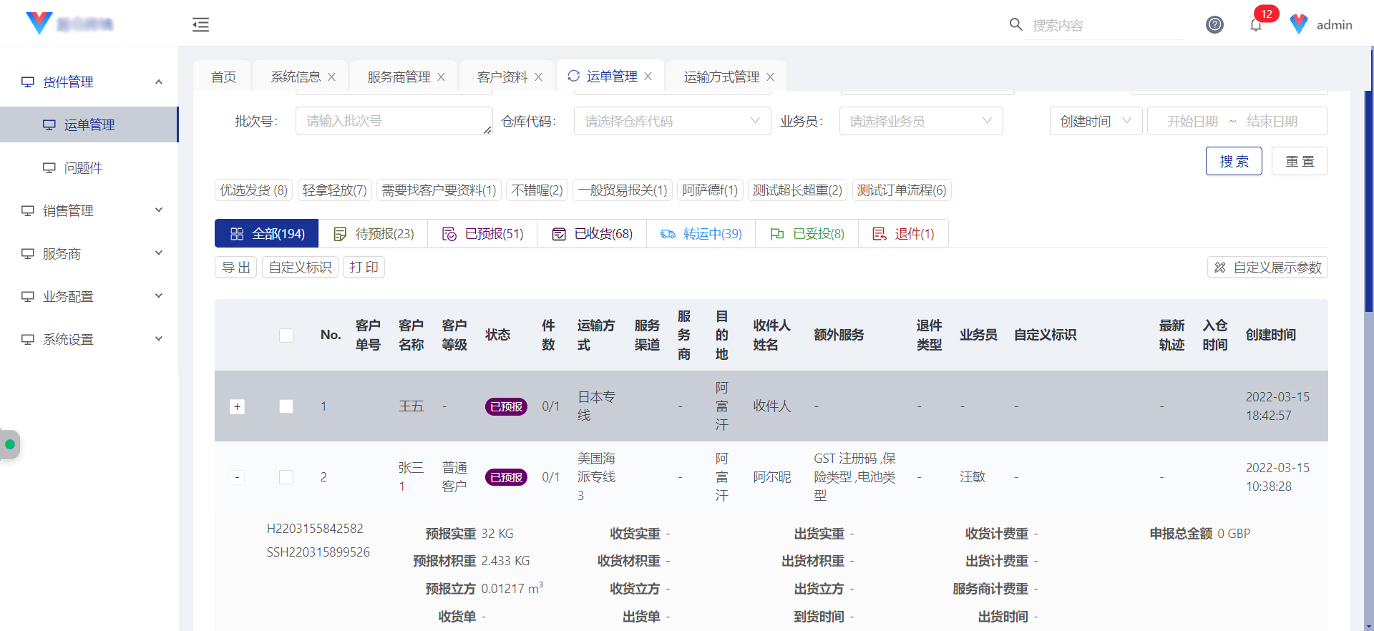Open the 创建时间 dropdown
1374x631 pixels.
tap(1096, 121)
